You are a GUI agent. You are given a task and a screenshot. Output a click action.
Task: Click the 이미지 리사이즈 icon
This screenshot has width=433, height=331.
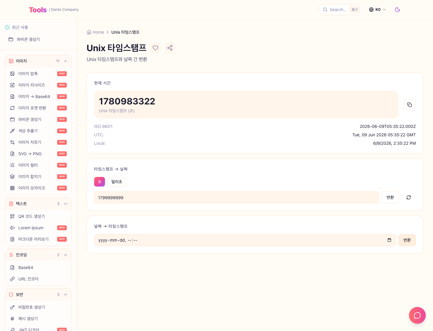tap(12, 85)
